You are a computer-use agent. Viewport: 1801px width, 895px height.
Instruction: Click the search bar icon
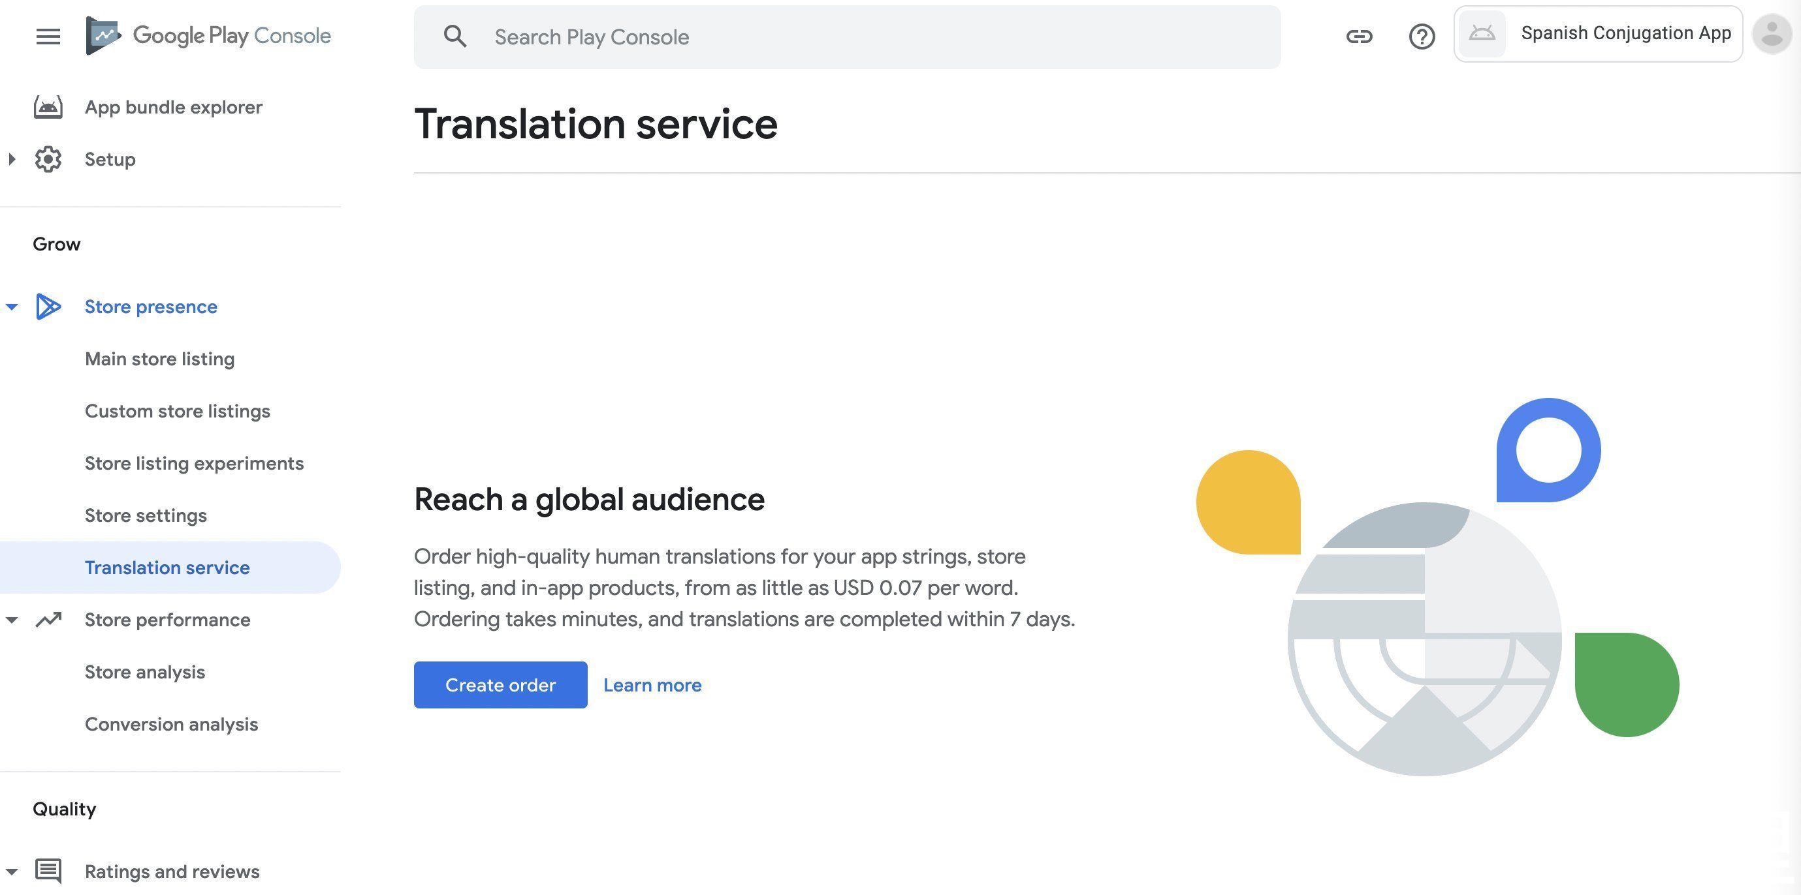pos(455,36)
